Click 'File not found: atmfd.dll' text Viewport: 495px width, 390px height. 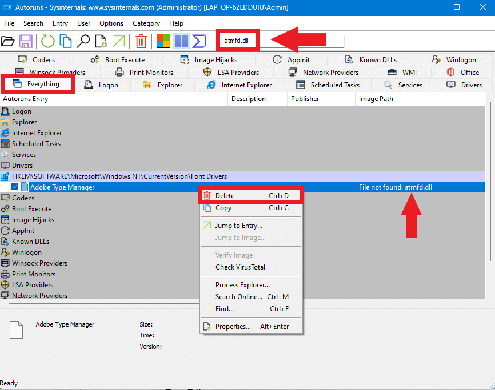[x=395, y=187]
